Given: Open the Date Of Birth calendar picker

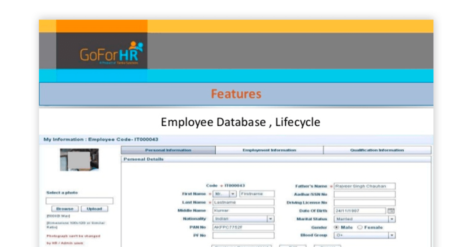Looking at the screenshot, I should coord(391,211).
